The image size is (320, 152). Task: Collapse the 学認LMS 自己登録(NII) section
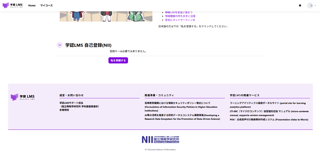[60, 45]
